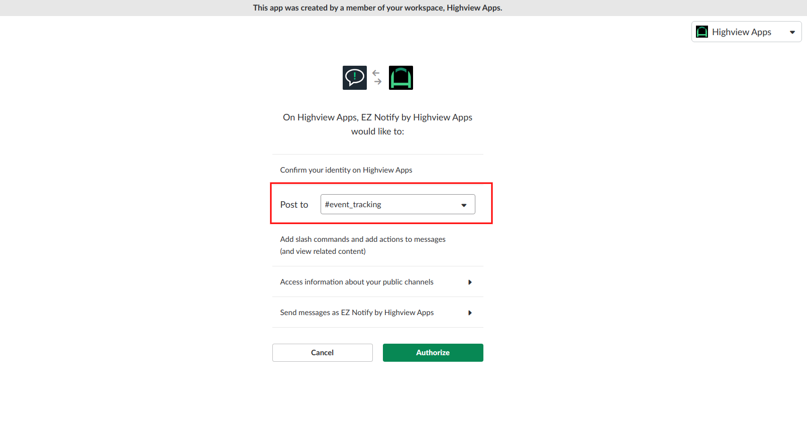Click the 'Confirm your identity on Highview Apps' text
Image resolution: width=807 pixels, height=438 pixels.
[346, 170]
